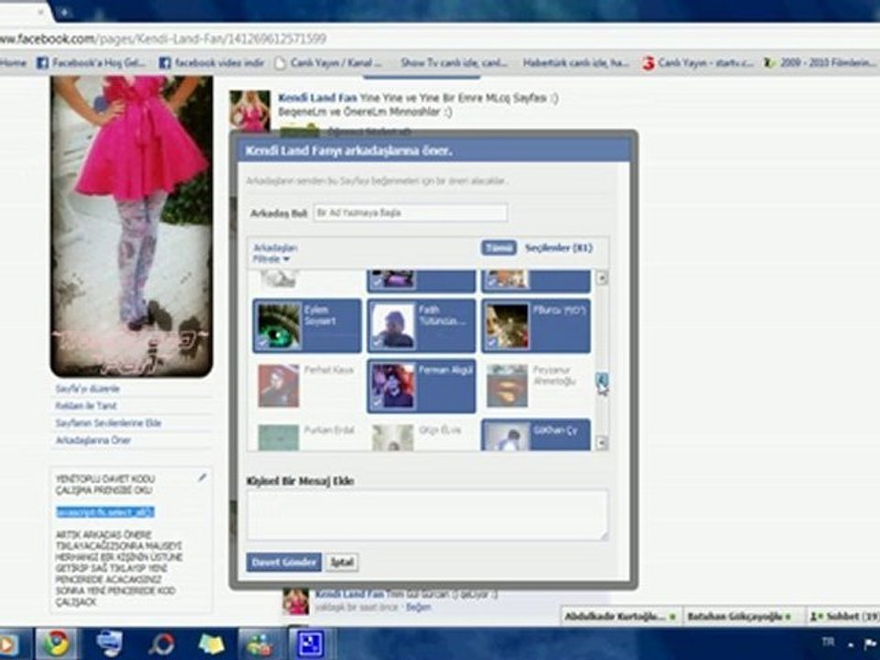Click Reklam ile Tanıt link
Image resolution: width=880 pixels, height=660 pixels.
[86, 405]
